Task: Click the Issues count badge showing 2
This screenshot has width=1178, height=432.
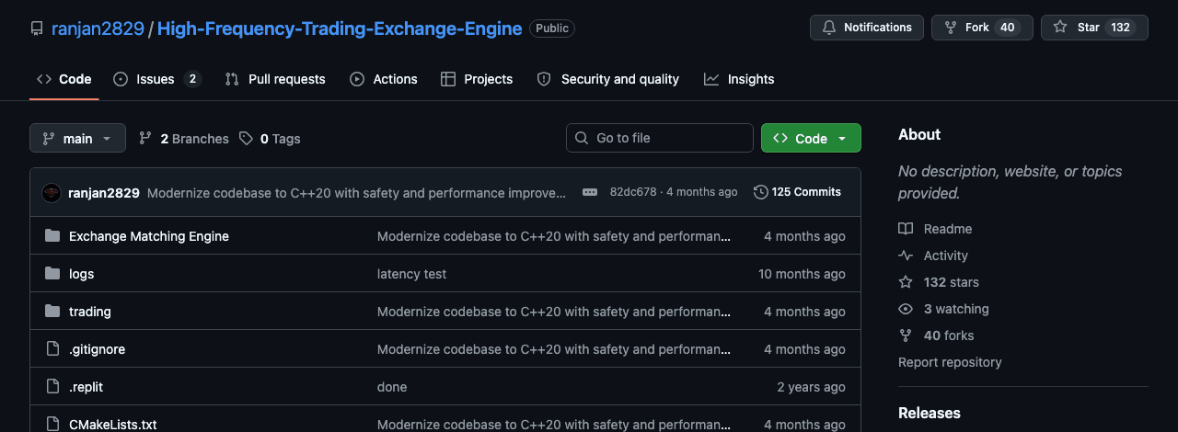Action: coord(192,79)
